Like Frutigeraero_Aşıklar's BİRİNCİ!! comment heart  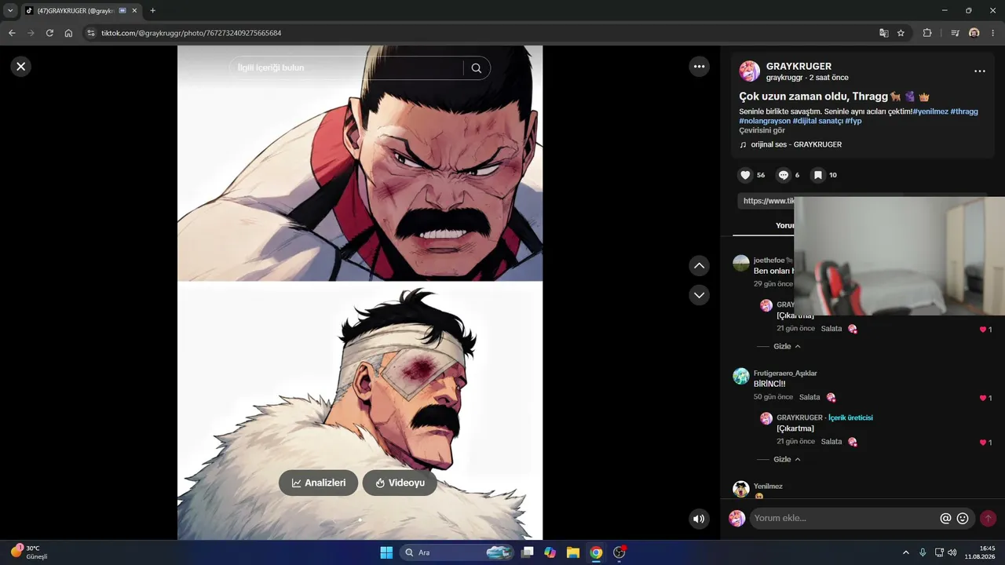983,399
